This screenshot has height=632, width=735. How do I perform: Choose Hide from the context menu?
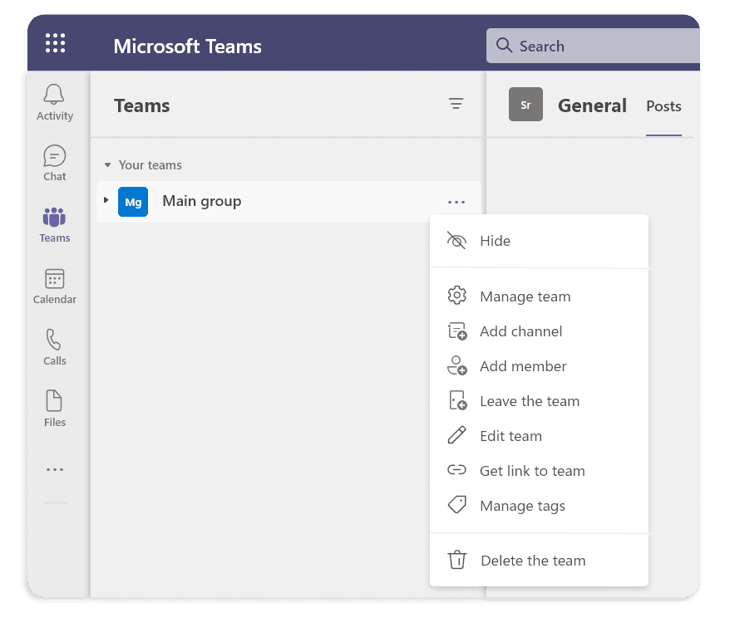539,241
